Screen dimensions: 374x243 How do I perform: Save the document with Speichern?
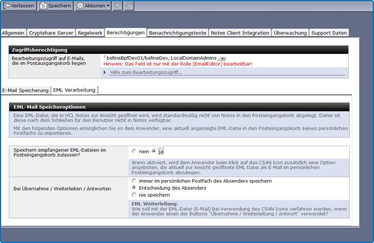[x=56, y=6]
